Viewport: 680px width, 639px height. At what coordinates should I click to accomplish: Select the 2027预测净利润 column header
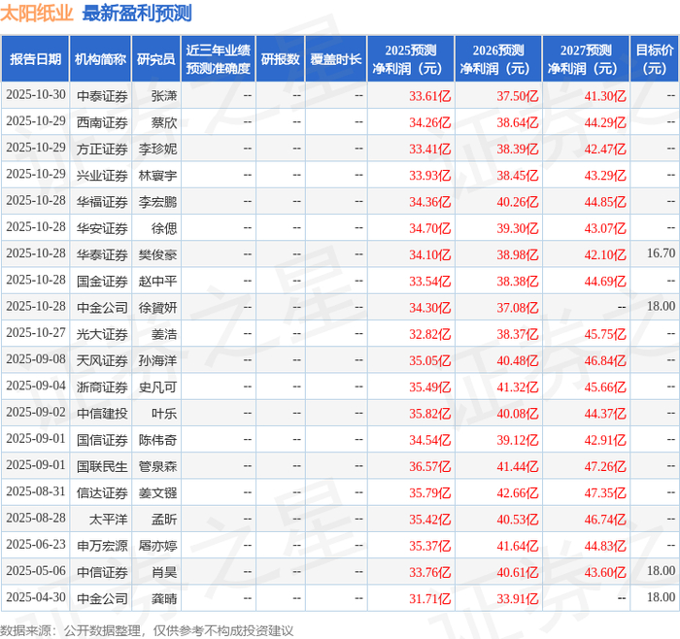586,59
